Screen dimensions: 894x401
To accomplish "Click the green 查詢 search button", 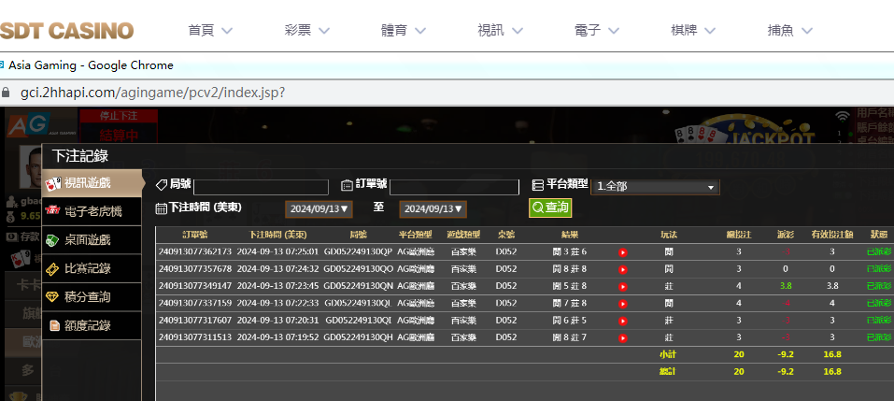I will click(x=550, y=208).
